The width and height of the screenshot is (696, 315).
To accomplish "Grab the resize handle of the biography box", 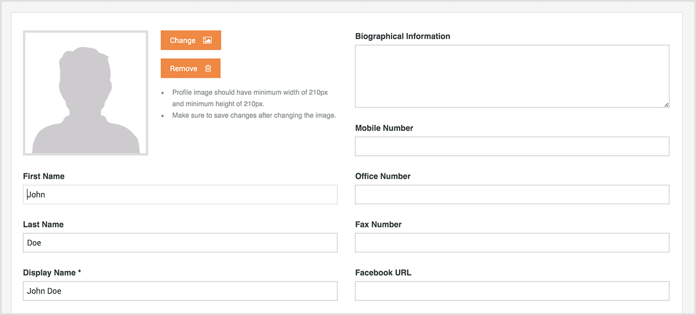I will 666,104.
